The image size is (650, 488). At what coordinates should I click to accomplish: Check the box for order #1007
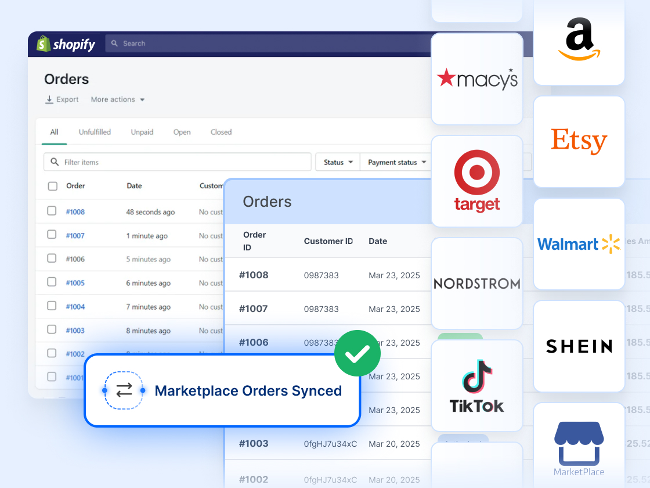(52, 235)
